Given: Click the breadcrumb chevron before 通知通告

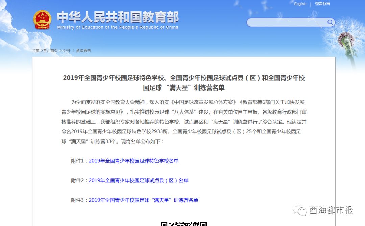Looking at the screenshot, I should (72, 51).
